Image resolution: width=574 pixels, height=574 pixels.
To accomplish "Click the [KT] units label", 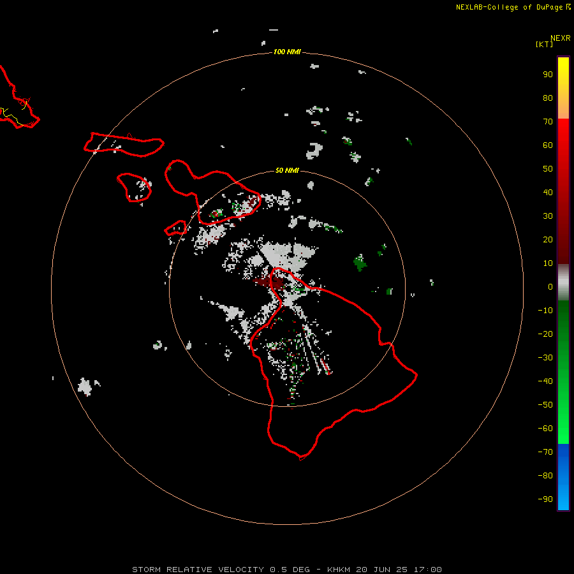I will point(544,44).
